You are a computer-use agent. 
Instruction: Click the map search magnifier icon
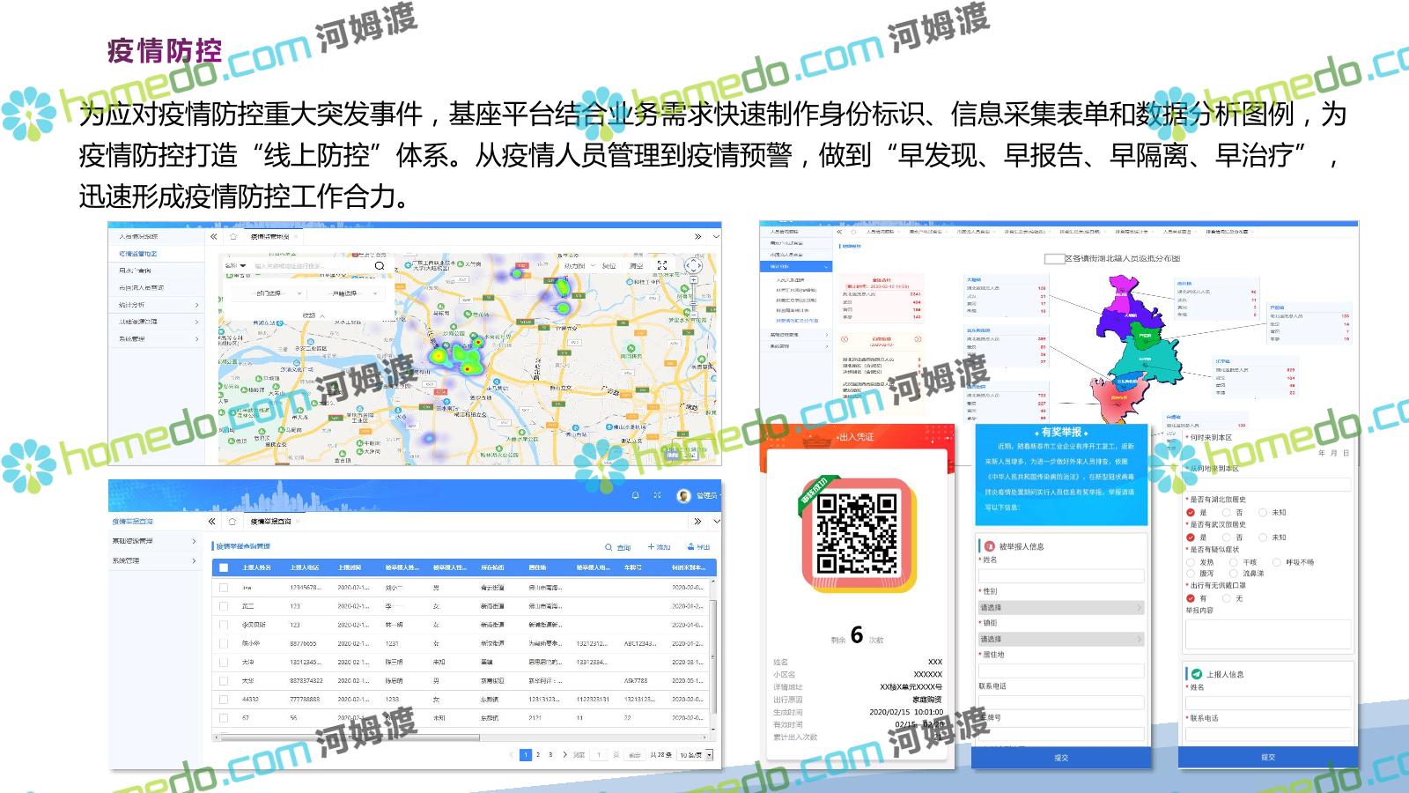pos(380,265)
